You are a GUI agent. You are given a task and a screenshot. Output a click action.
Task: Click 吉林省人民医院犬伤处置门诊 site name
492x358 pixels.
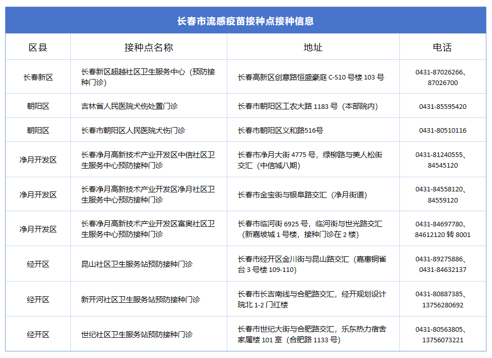(x=129, y=106)
